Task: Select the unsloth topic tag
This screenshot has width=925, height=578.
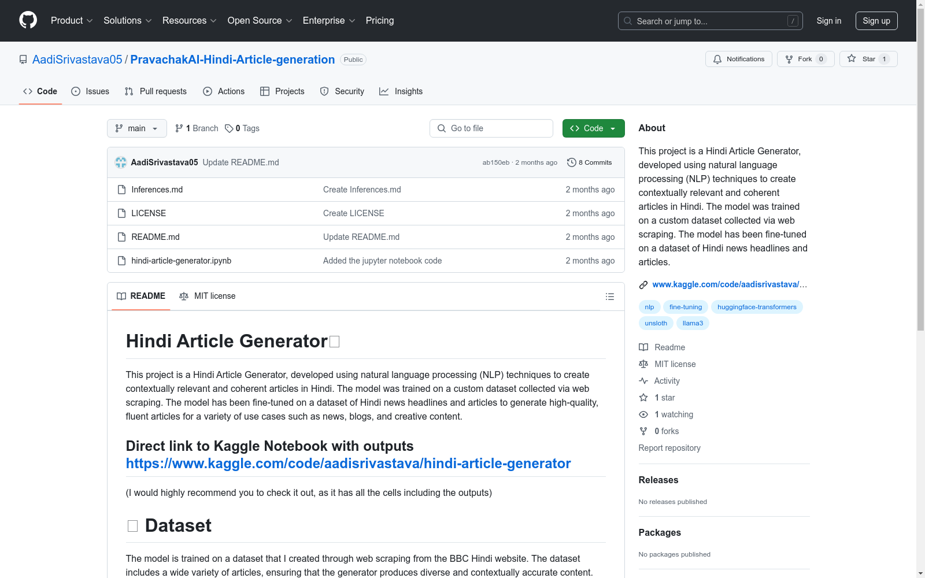Action: (656, 323)
